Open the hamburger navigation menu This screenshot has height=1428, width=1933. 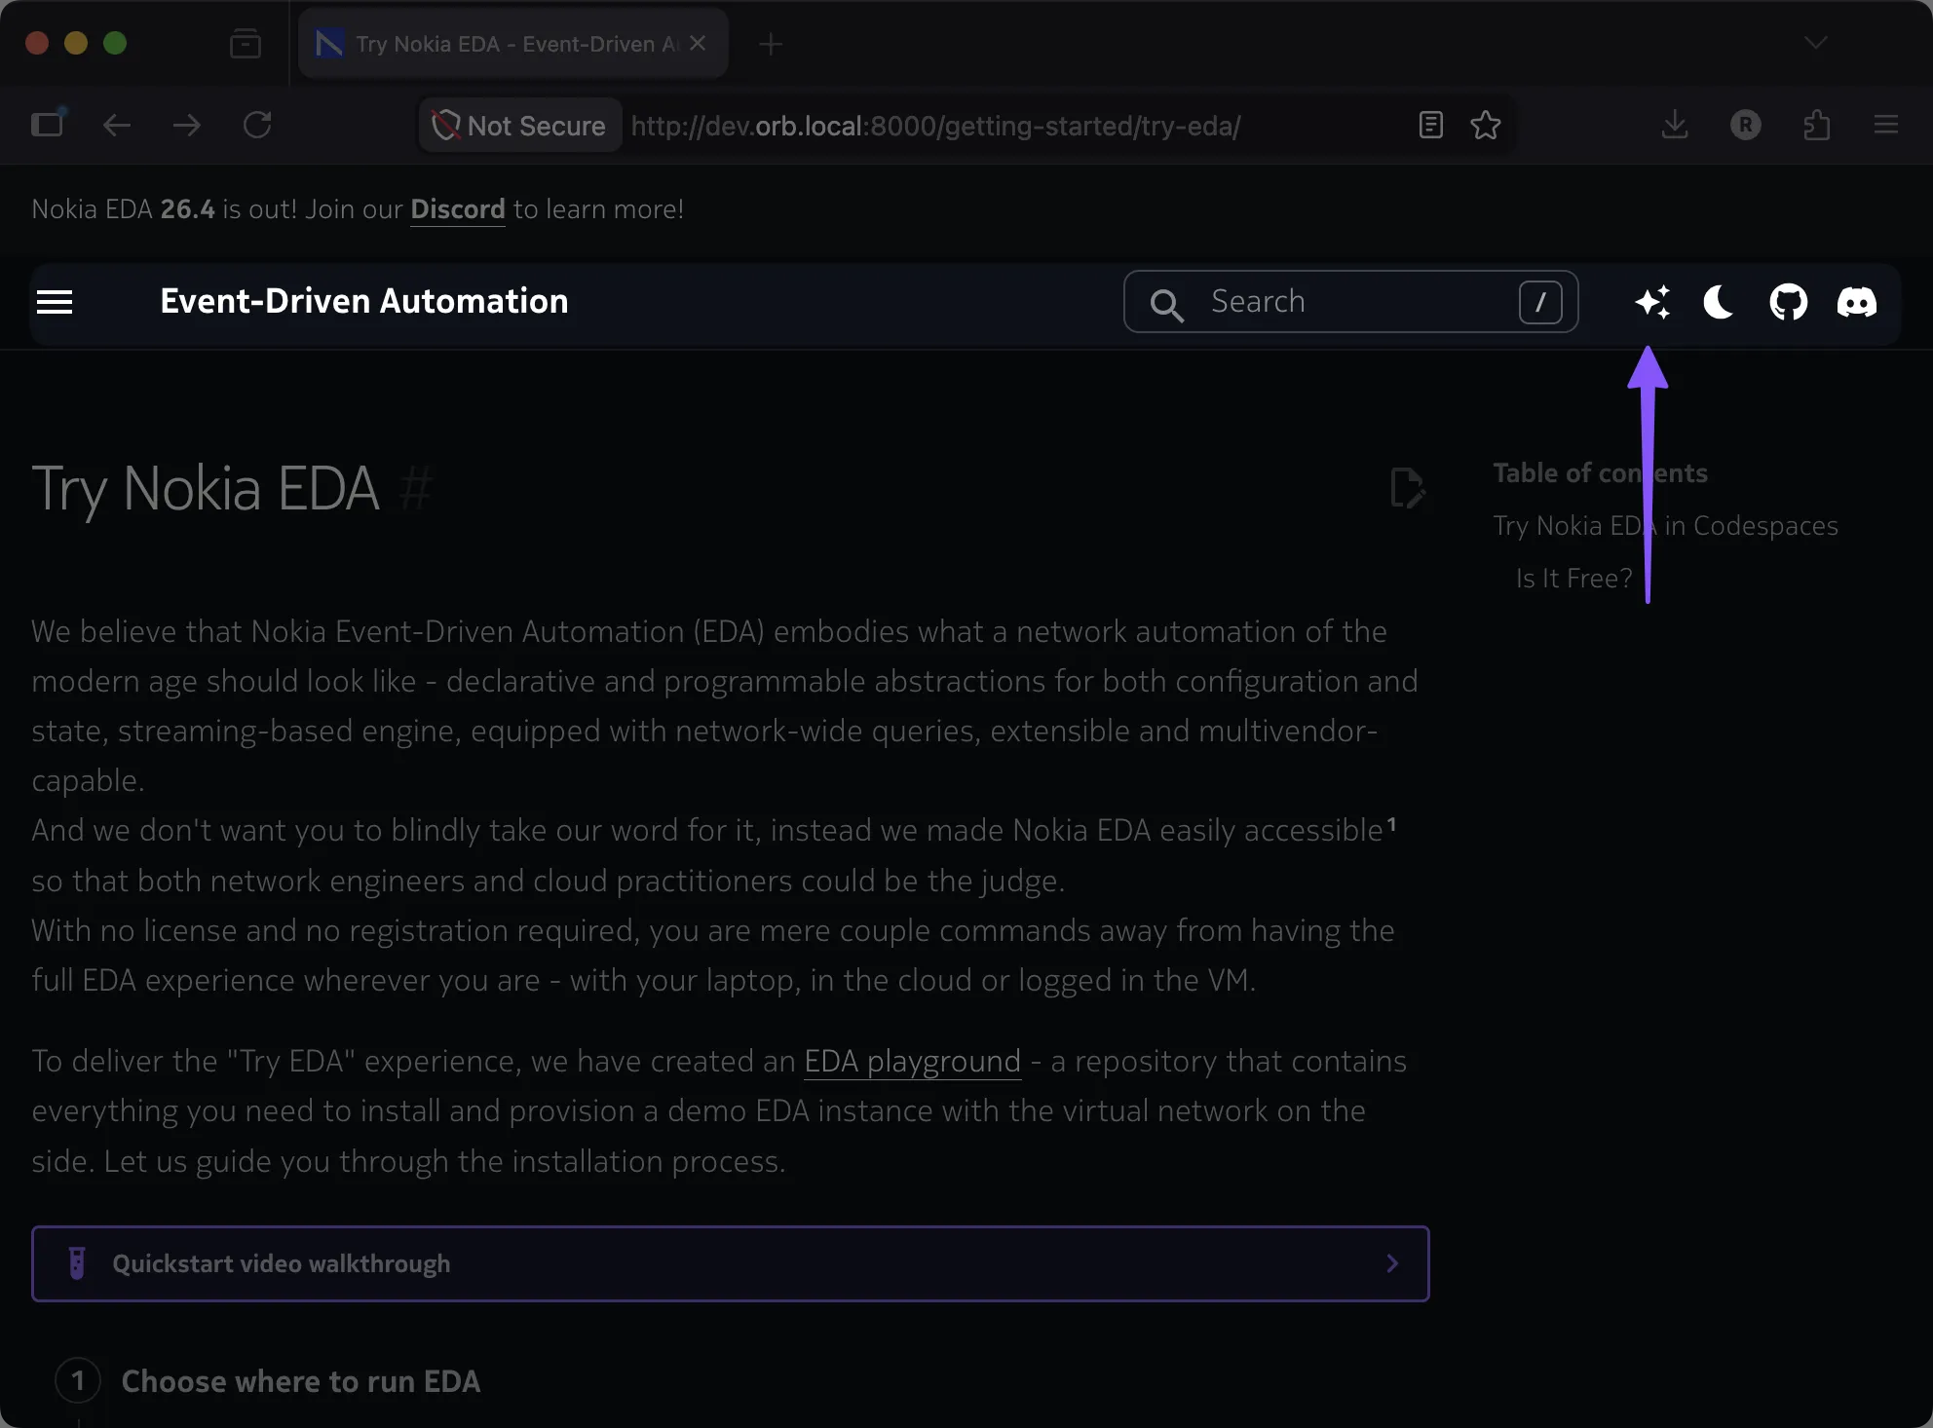click(55, 302)
